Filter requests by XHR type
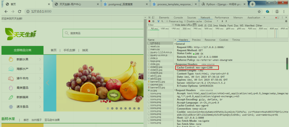Screen dimensions: 289x127 point(200,25)
